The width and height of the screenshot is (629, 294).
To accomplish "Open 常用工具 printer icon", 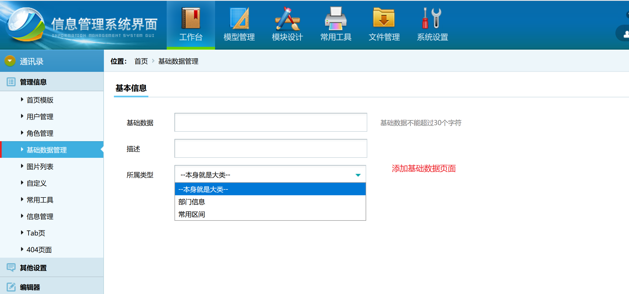I will pos(336,18).
